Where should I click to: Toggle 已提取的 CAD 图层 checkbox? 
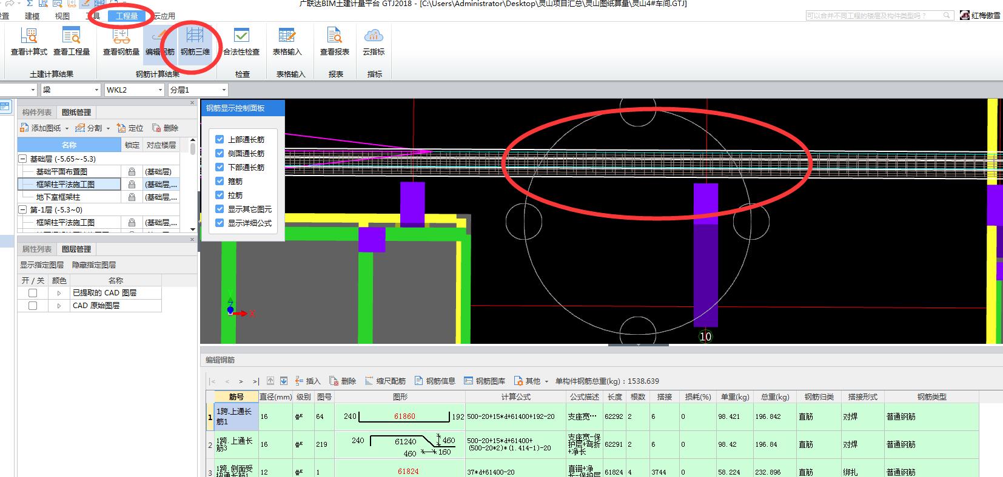coord(33,293)
